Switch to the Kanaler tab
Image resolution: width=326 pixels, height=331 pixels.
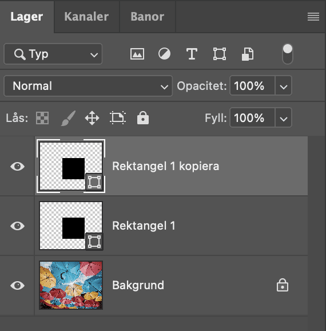(x=86, y=17)
